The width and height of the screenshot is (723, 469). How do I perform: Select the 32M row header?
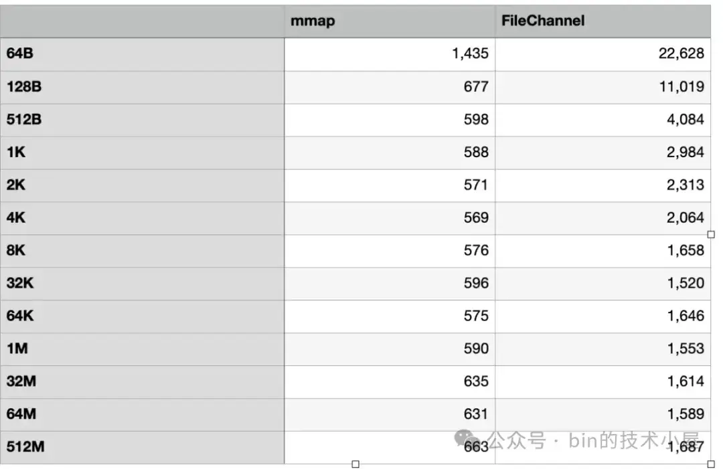coord(22,382)
